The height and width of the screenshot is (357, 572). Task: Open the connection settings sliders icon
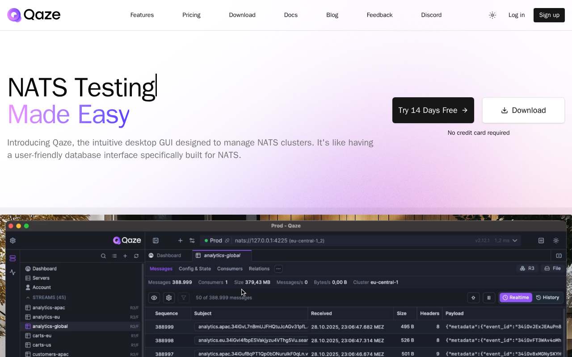coord(192,241)
